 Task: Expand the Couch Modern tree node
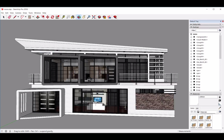click(191, 40)
